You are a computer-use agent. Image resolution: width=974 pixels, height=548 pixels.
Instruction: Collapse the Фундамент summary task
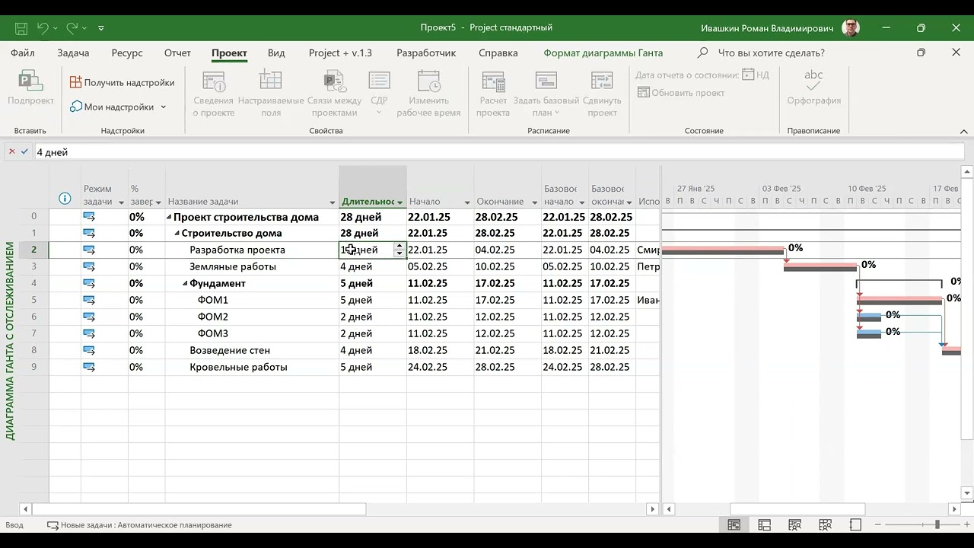click(x=185, y=284)
